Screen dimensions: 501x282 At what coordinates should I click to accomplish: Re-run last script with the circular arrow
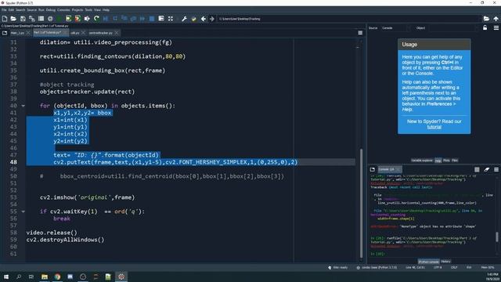point(96,19)
